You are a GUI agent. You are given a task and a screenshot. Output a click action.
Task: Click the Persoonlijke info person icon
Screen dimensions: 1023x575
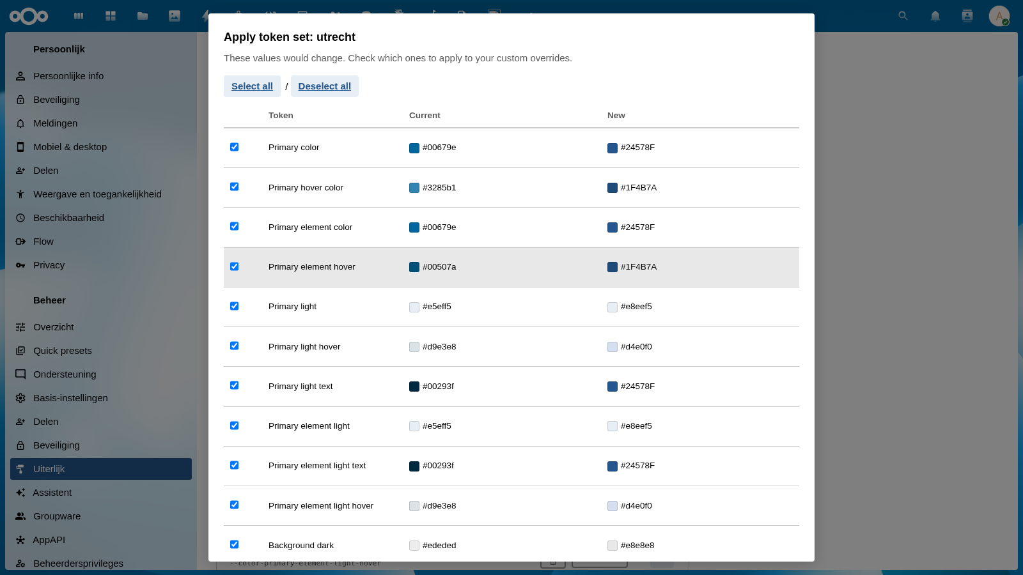click(20, 76)
